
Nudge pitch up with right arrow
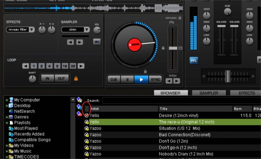tap(177, 81)
